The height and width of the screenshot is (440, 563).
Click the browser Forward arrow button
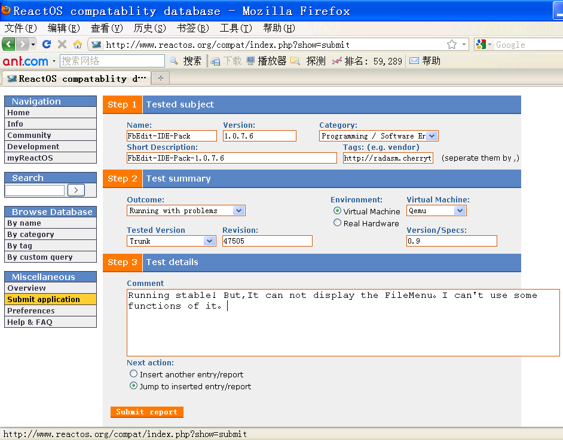coord(22,44)
